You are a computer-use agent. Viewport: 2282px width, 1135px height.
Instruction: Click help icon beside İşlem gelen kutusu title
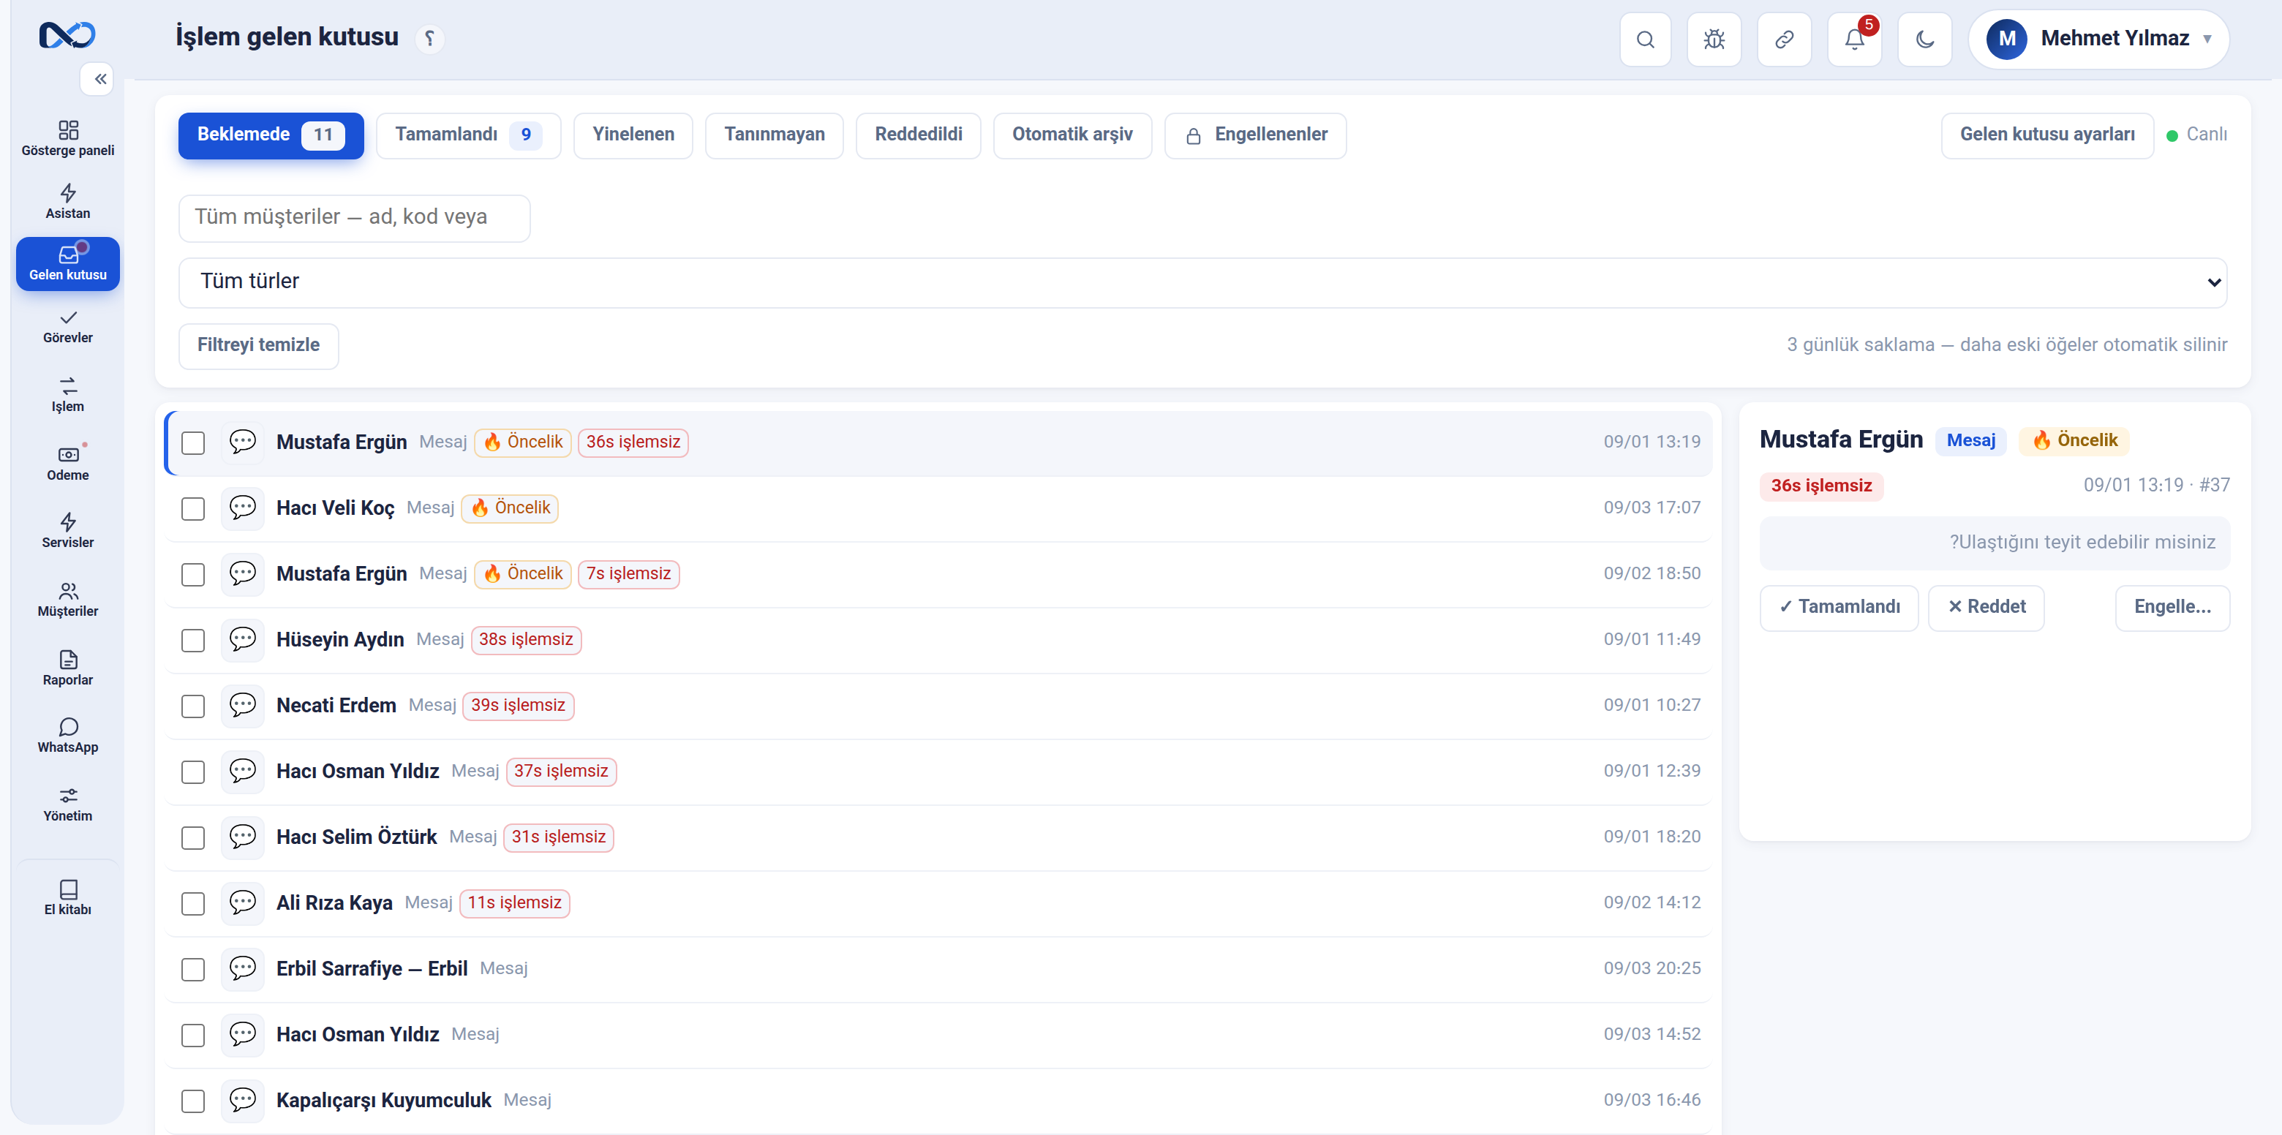(x=429, y=38)
